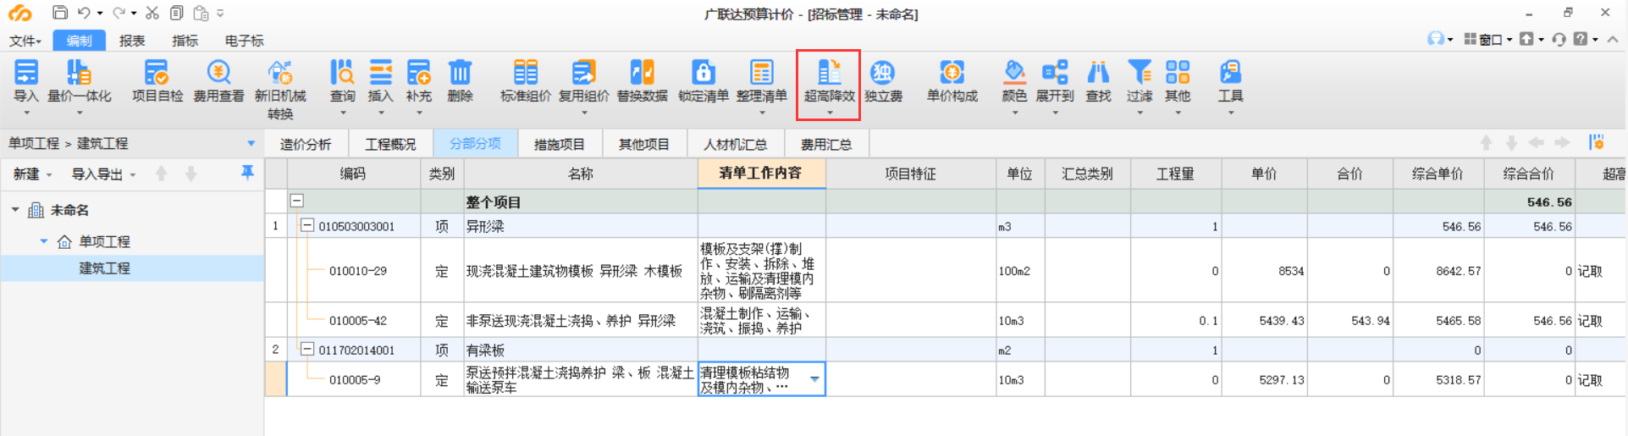Click the 查找 binoculars icon
This screenshot has height=436, width=1628.
point(1098,74)
